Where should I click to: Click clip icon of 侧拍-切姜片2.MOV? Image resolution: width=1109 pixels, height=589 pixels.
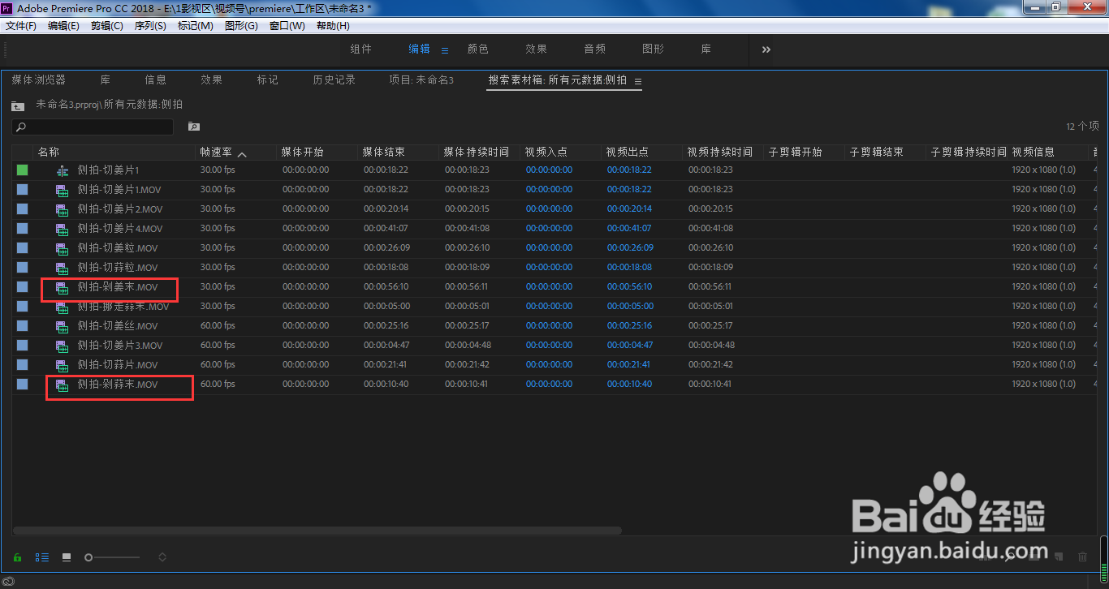click(62, 209)
